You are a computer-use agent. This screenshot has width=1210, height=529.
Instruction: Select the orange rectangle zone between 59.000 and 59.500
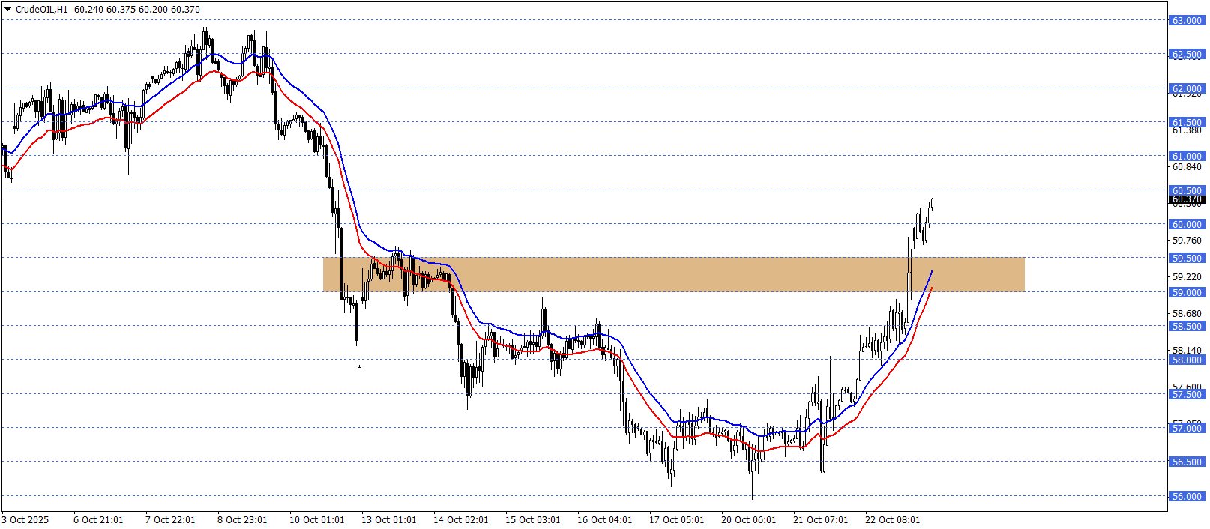click(x=673, y=274)
